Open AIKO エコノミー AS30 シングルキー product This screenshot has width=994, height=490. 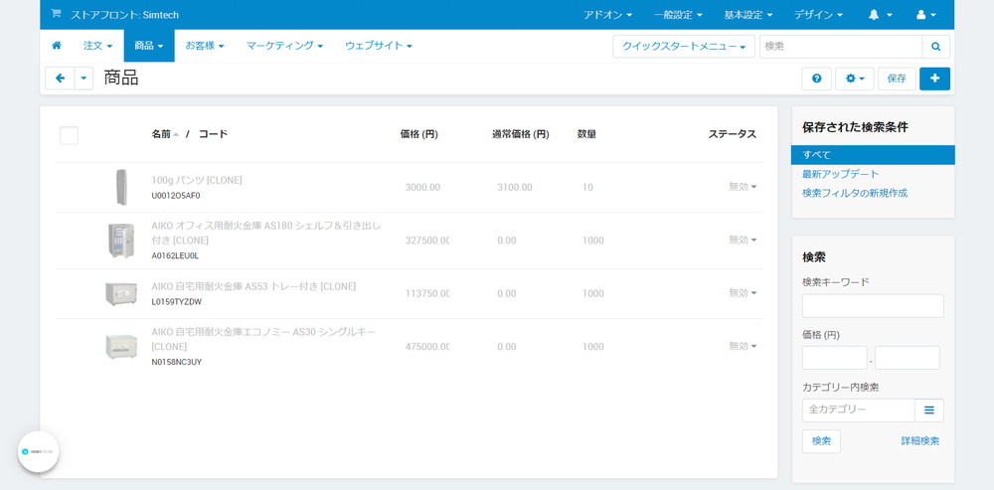(x=263, y=339)
